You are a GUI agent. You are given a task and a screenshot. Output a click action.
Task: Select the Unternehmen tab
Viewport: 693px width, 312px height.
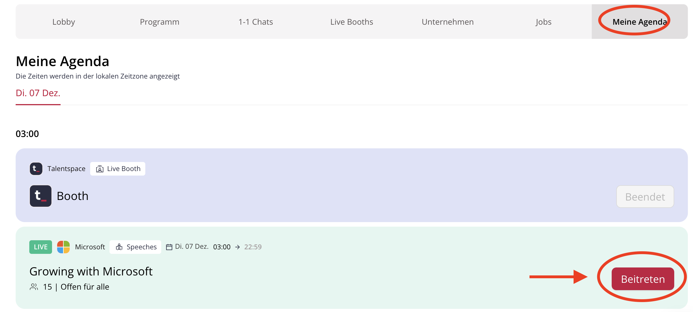point(448,22)
